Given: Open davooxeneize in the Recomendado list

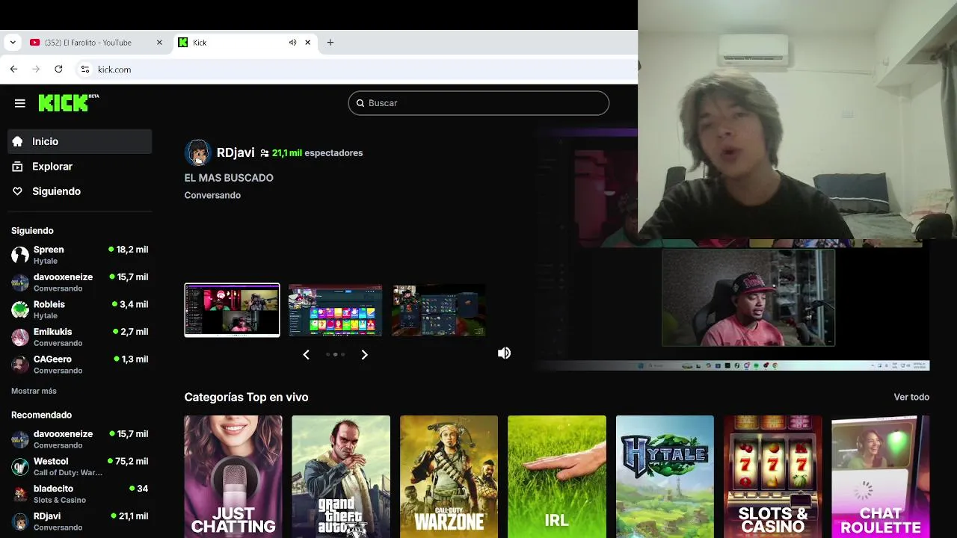Looking at the screenshot, I should tap(80, 439).
